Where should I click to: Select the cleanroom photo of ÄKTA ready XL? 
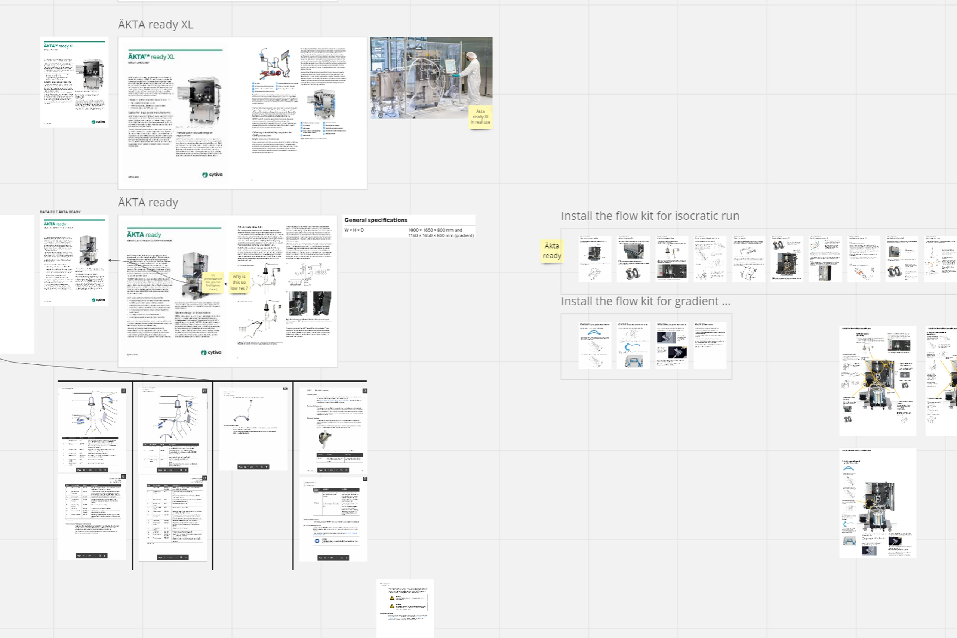431,78
